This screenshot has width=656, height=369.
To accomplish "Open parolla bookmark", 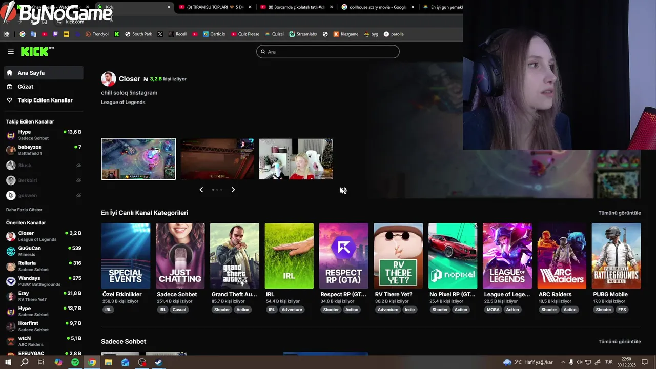I will click(x=394, y=34).
